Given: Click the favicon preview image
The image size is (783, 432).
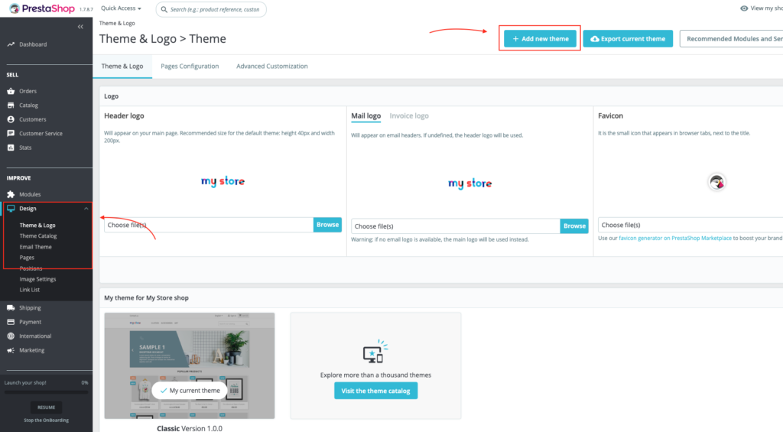Looking at the screenshot, I should (x=716, y=182).
